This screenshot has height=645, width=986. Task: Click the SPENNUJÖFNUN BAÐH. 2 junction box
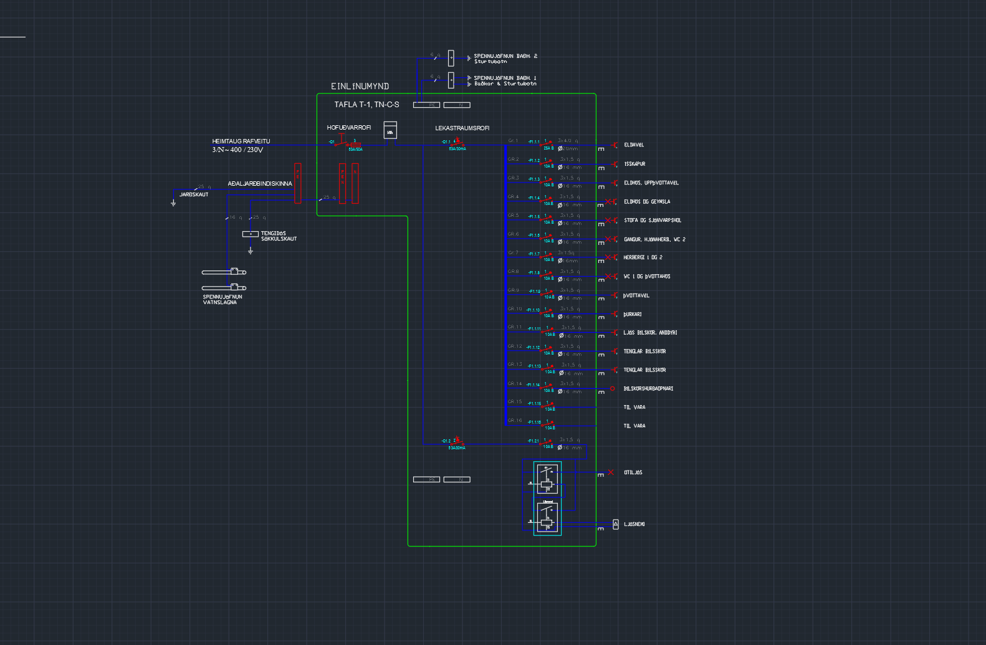pos(451,58)
